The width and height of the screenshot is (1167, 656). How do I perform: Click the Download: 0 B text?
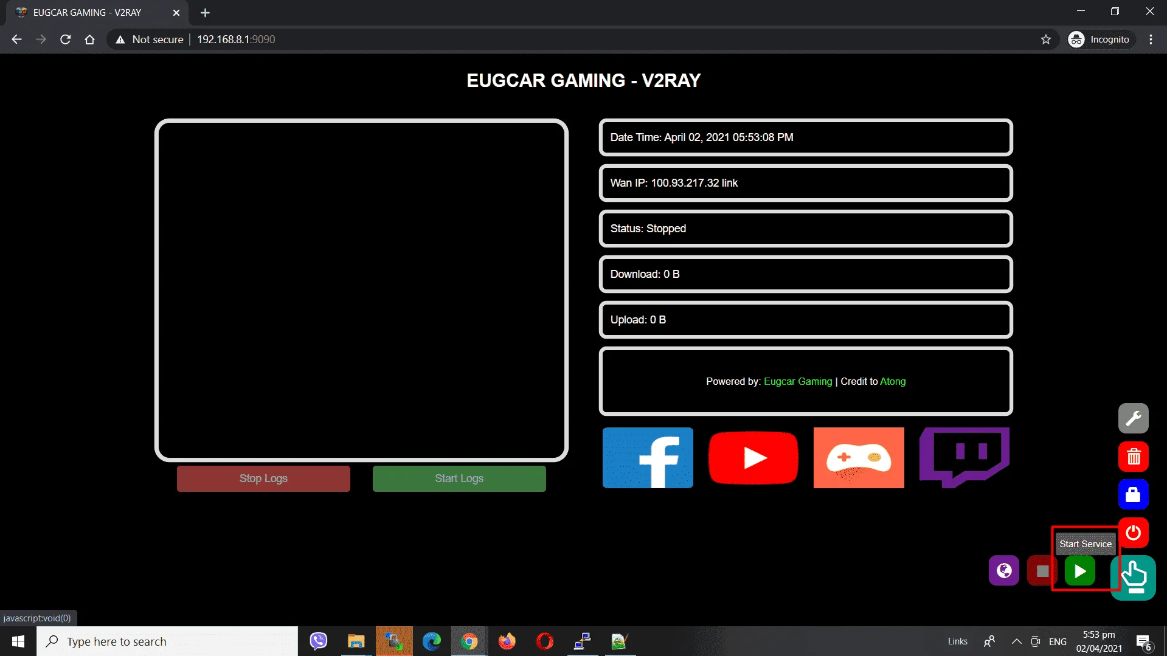pos(645,274)
